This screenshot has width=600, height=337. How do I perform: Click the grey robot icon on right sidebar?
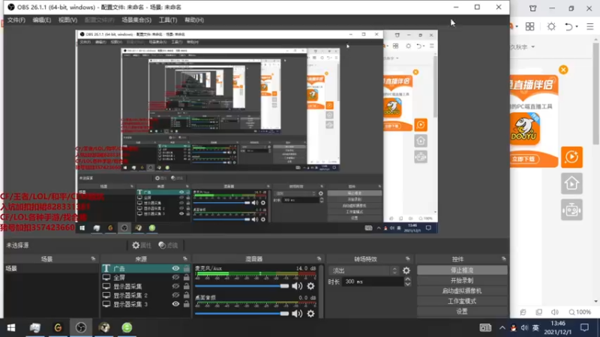[571, 210]
